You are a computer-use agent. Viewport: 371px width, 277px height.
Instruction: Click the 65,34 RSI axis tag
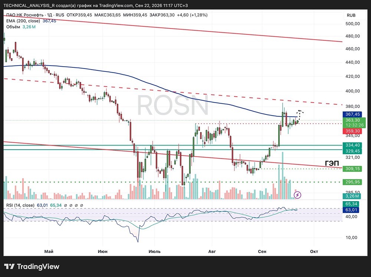tap(351, 204)
